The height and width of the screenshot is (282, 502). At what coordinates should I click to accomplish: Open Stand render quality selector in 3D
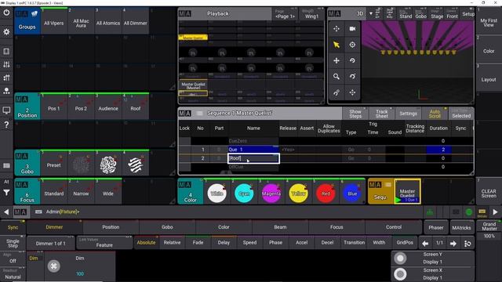pos(406,14)
